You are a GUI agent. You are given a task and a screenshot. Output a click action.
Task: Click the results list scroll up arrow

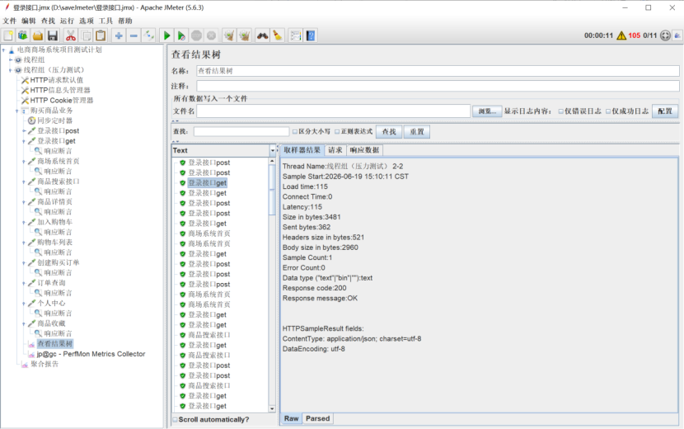click(x=272, y=161)
